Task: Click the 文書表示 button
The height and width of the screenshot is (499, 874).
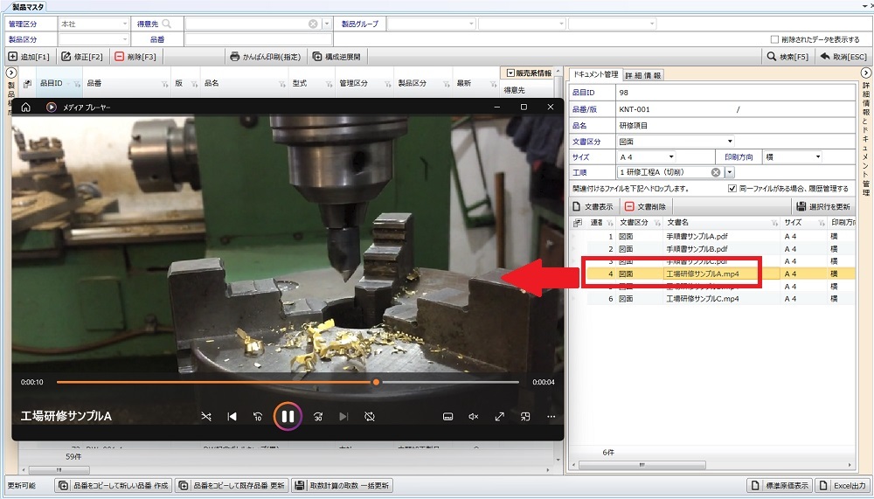Action: (x=593, y=207)
